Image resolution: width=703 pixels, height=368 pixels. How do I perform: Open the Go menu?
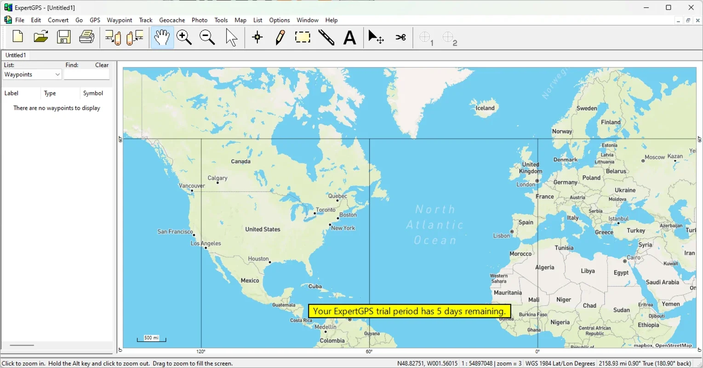click(x=79, y=20)
